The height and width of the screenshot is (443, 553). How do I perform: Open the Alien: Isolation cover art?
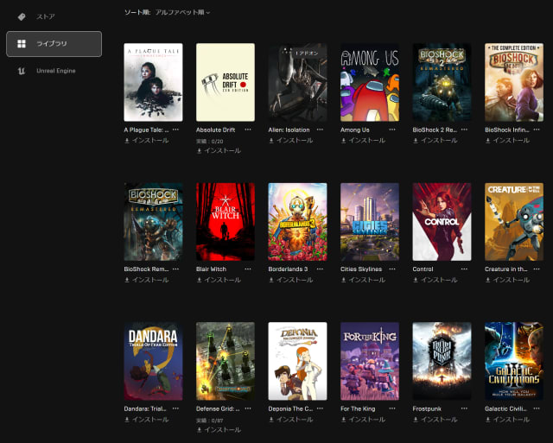(x=297, y=82)
